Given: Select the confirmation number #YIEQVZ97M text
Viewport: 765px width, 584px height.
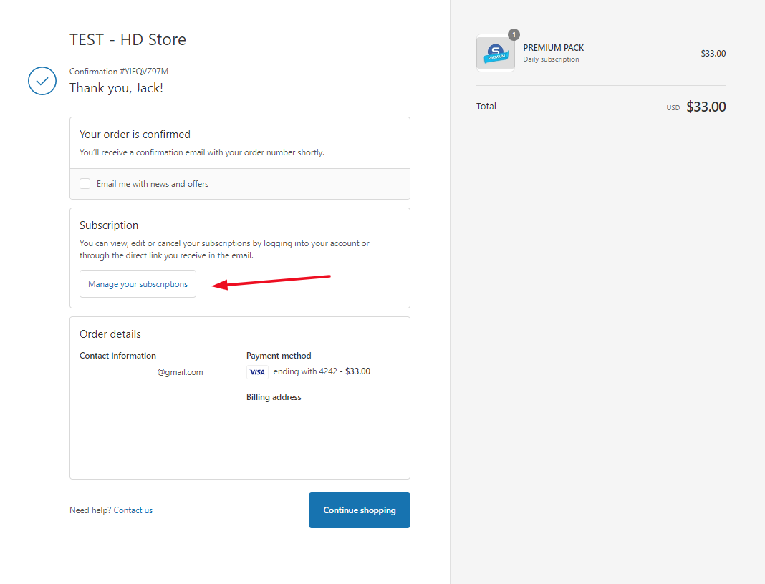Looking at the screenshot, I should (x=119, y=72).
